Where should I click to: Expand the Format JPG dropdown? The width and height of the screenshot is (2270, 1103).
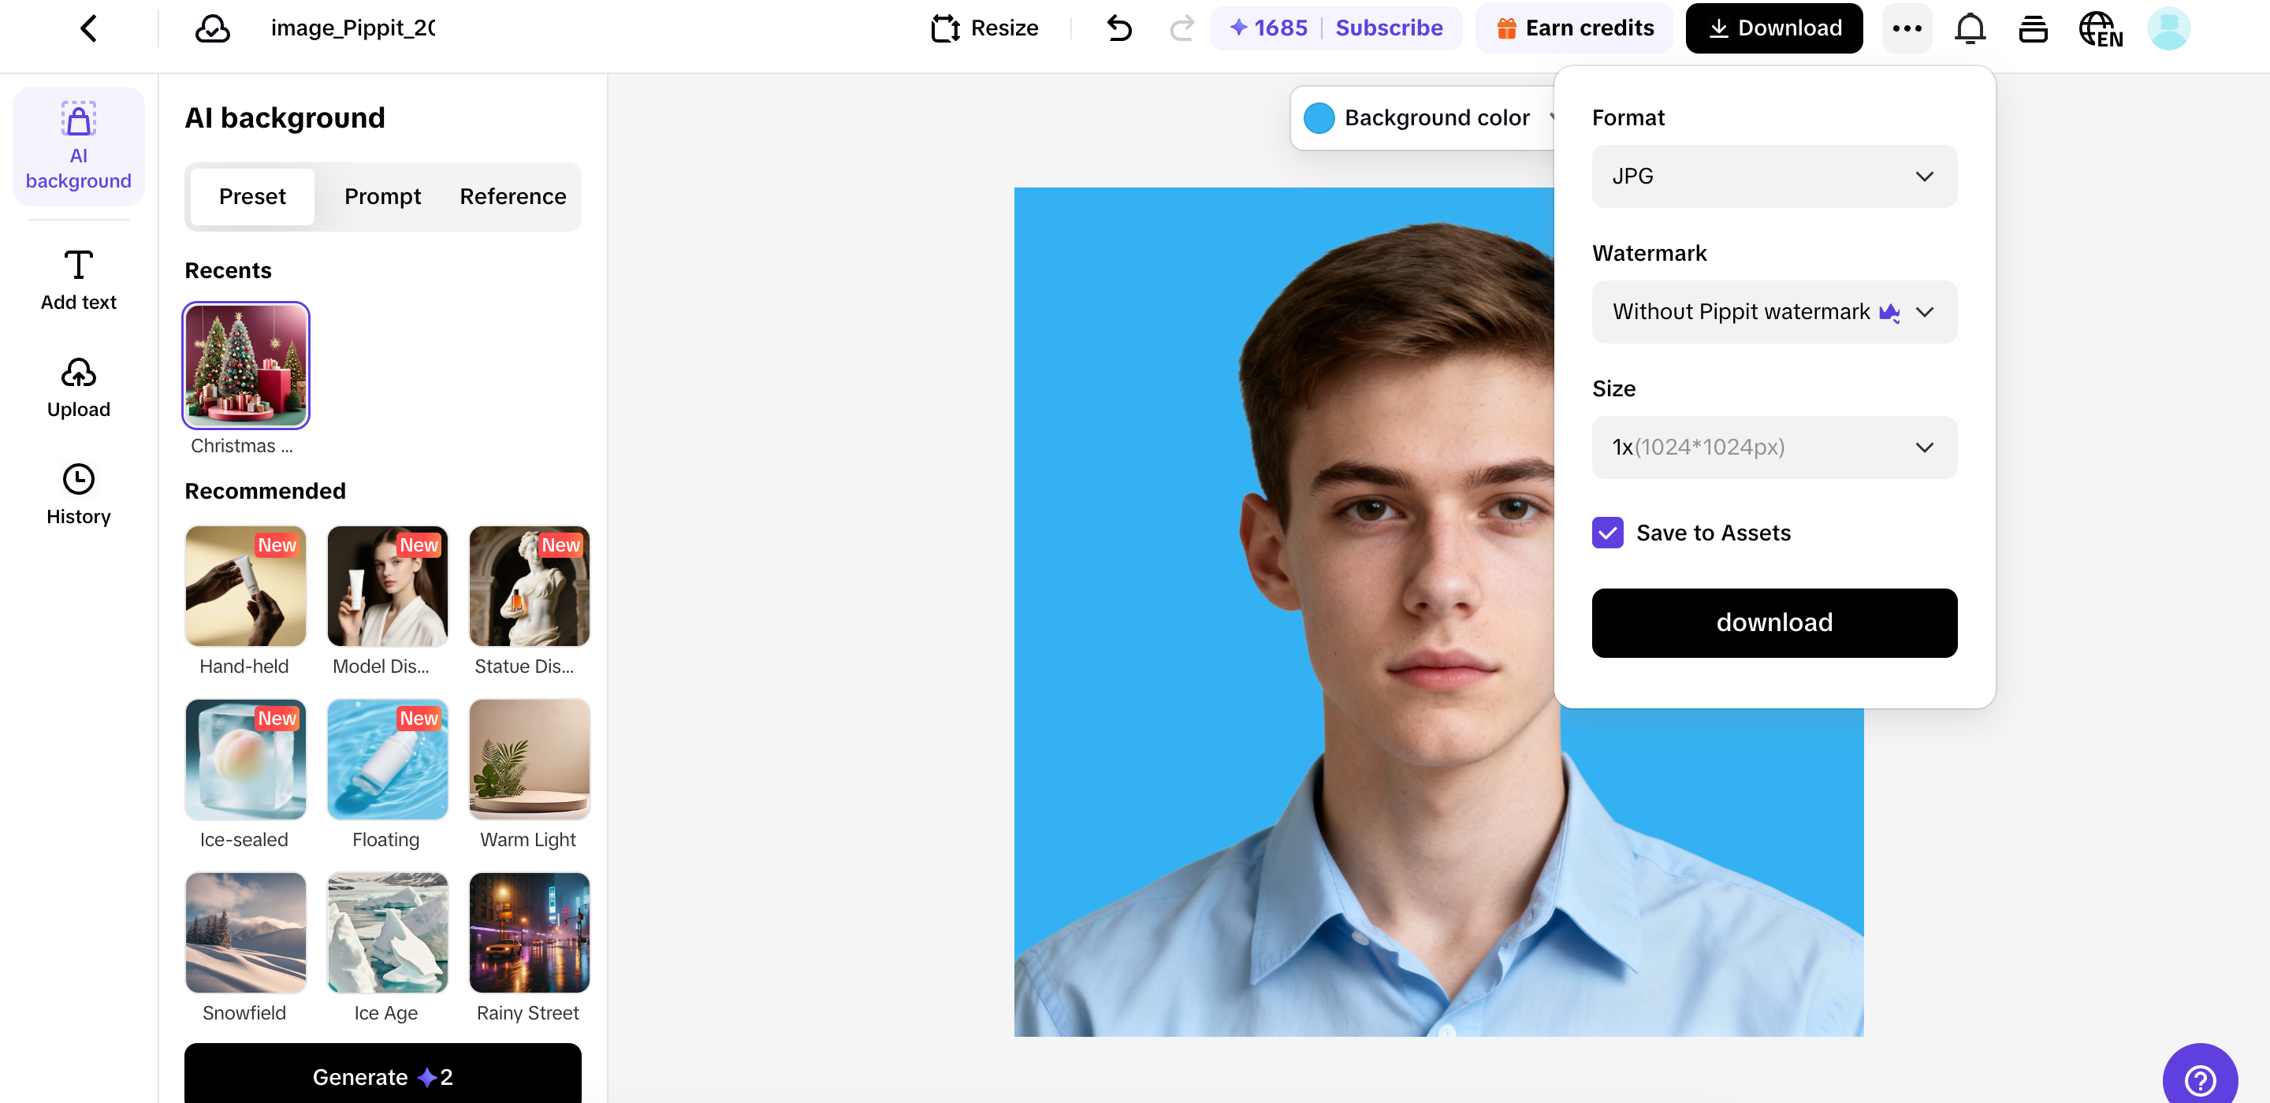point(1774,176)
